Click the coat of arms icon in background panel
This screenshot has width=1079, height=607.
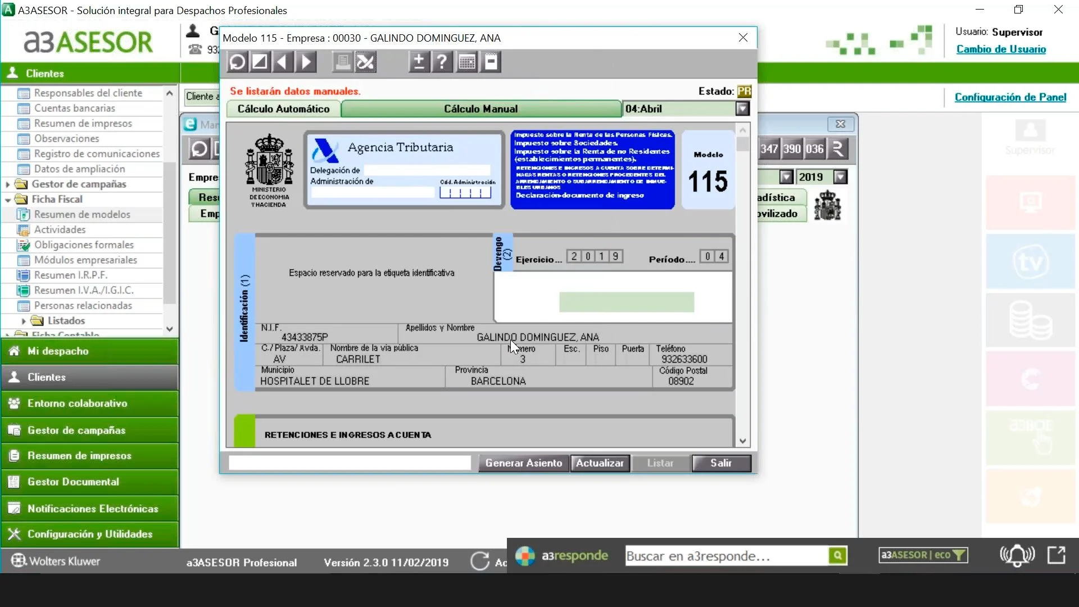(828, 205)
